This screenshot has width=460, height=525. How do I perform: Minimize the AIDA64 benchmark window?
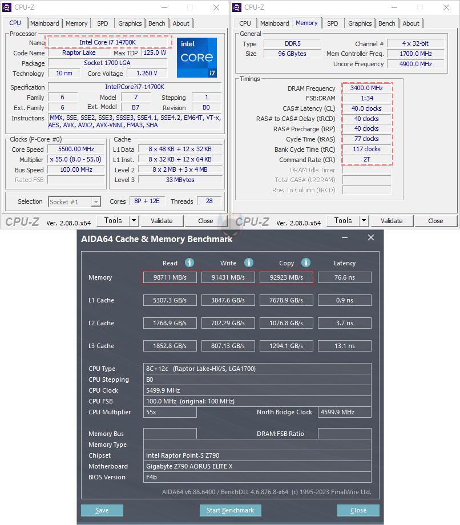(345, 238)
